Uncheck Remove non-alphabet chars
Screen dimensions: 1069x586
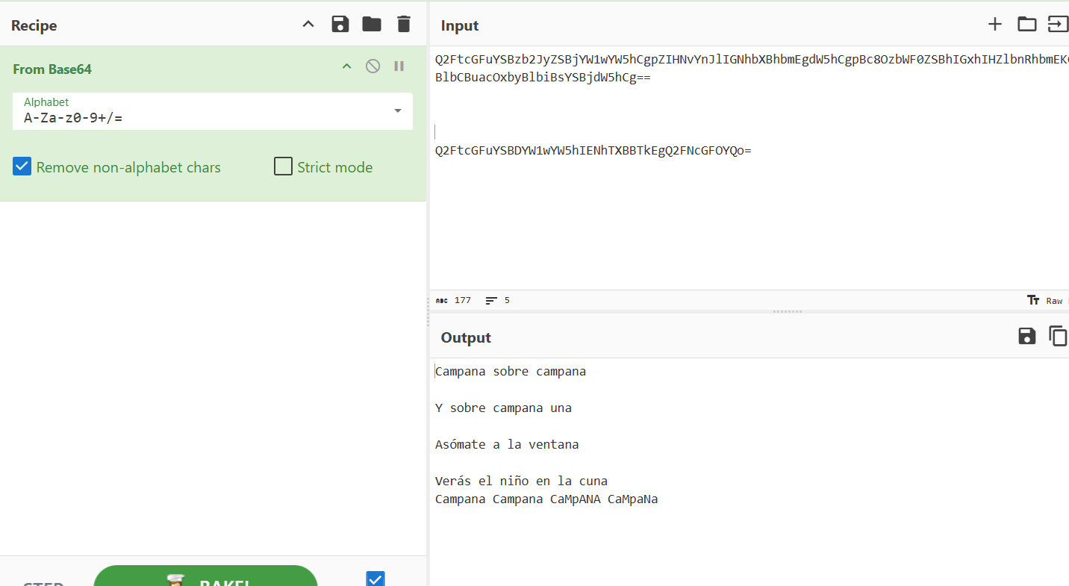(22, 166)
